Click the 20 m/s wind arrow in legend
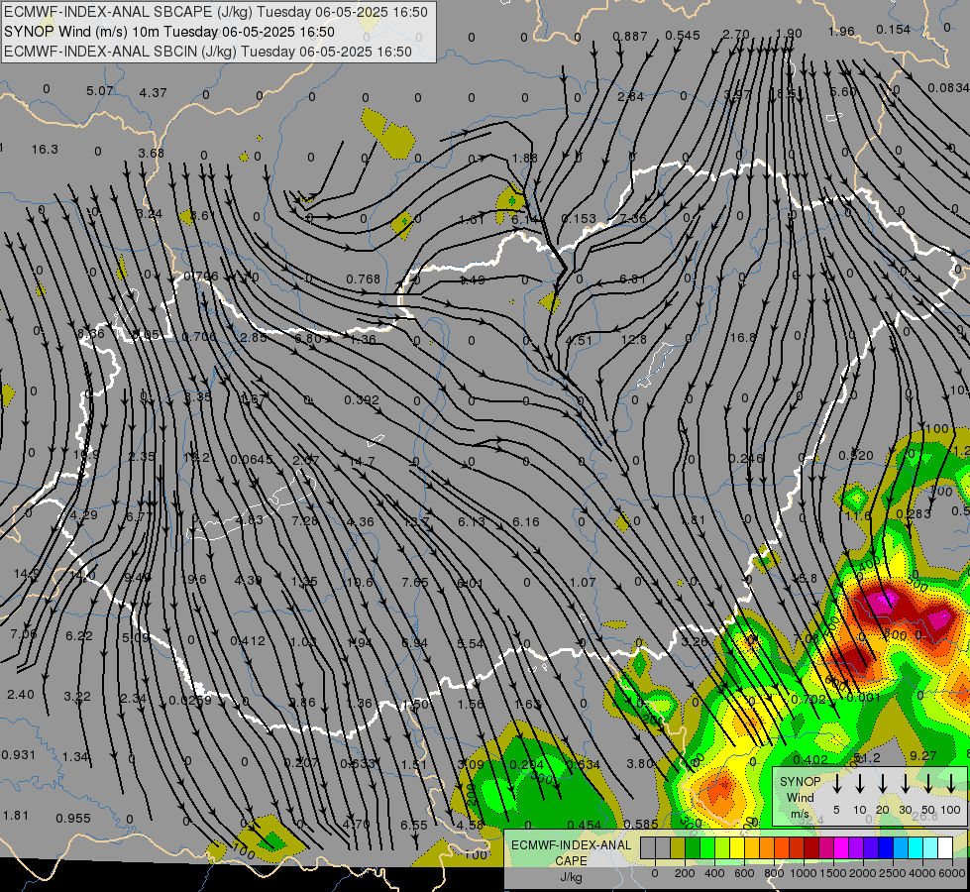 pyautogui.click(x=883, y=783)
